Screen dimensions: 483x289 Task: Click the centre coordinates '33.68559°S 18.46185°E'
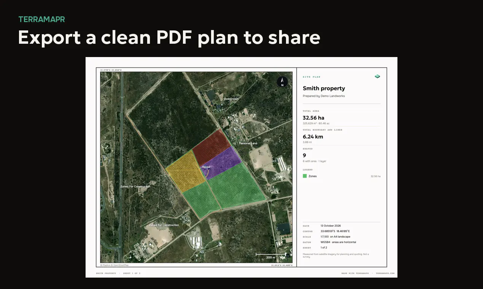[x=335, y=231]
